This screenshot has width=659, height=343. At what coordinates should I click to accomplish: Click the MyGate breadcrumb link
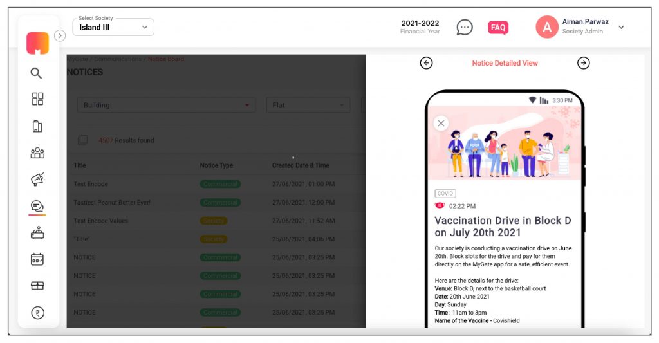tap(77, 59)
